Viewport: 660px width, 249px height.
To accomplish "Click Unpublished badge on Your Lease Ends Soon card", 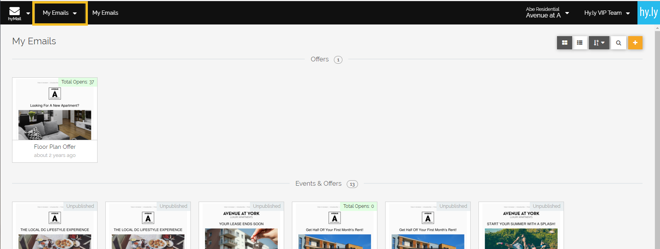I will (267, 206).
